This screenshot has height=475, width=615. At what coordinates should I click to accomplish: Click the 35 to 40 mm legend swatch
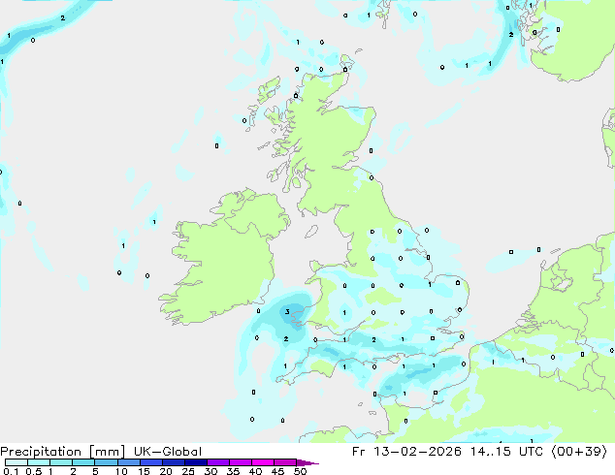241,462
